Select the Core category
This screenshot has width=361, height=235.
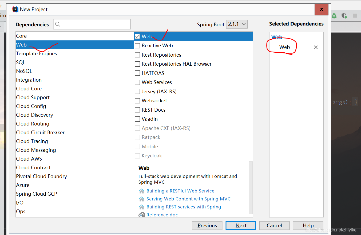pyautogui.click(x=75, y=36)
